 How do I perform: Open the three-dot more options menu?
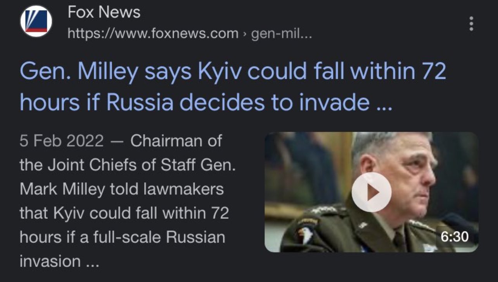tap(471, 24)
